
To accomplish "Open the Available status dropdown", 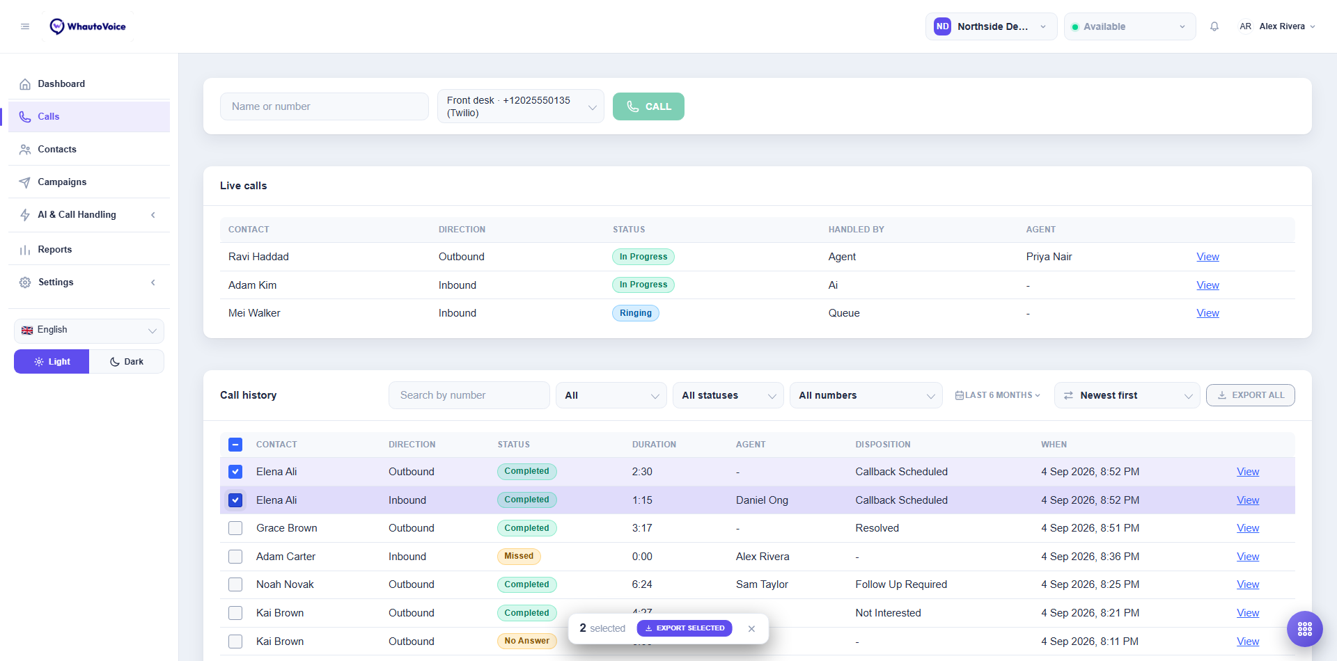I will tap(1129, 26).
